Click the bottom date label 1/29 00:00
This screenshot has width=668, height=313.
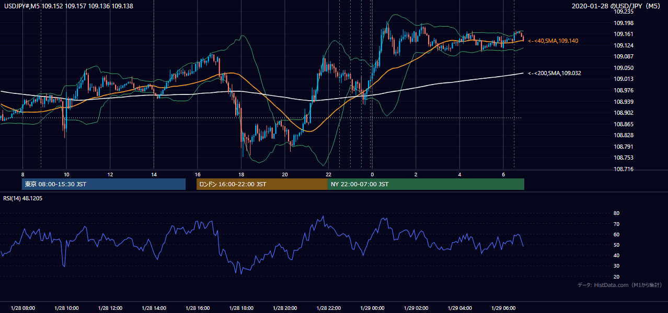372,308
